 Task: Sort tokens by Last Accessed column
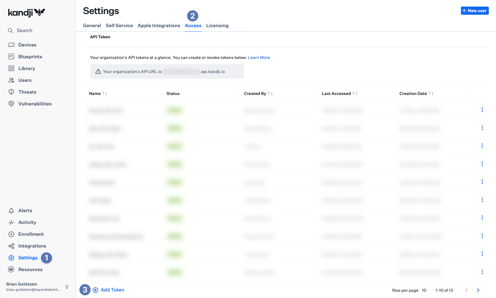(x=355, y=93)
